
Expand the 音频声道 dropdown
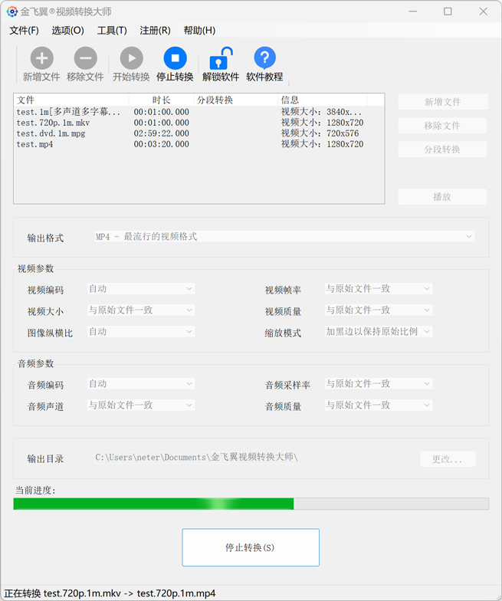(x=141, y=405)
